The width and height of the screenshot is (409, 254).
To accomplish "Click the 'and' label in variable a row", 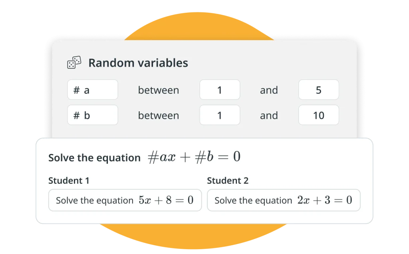I will pos(269,90).
